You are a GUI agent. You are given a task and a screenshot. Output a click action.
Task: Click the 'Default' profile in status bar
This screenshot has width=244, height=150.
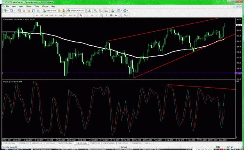coord(124,147)
